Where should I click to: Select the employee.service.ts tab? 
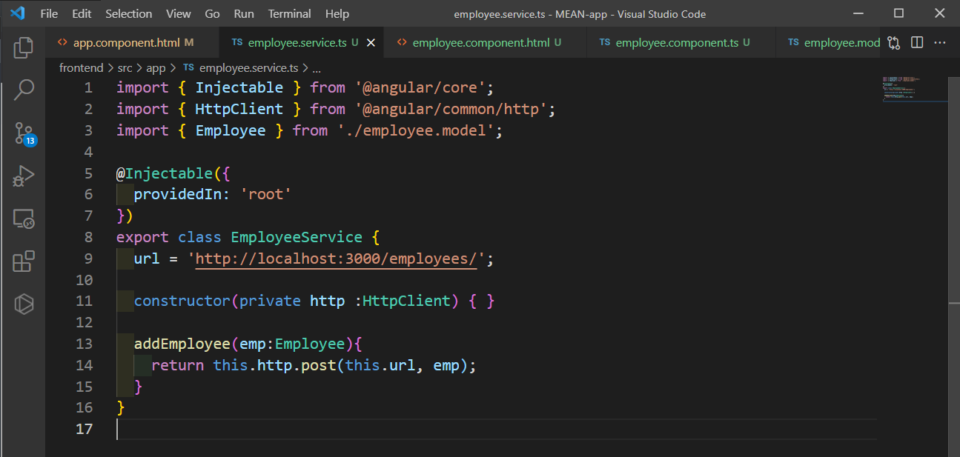click(x=301, y=43)
